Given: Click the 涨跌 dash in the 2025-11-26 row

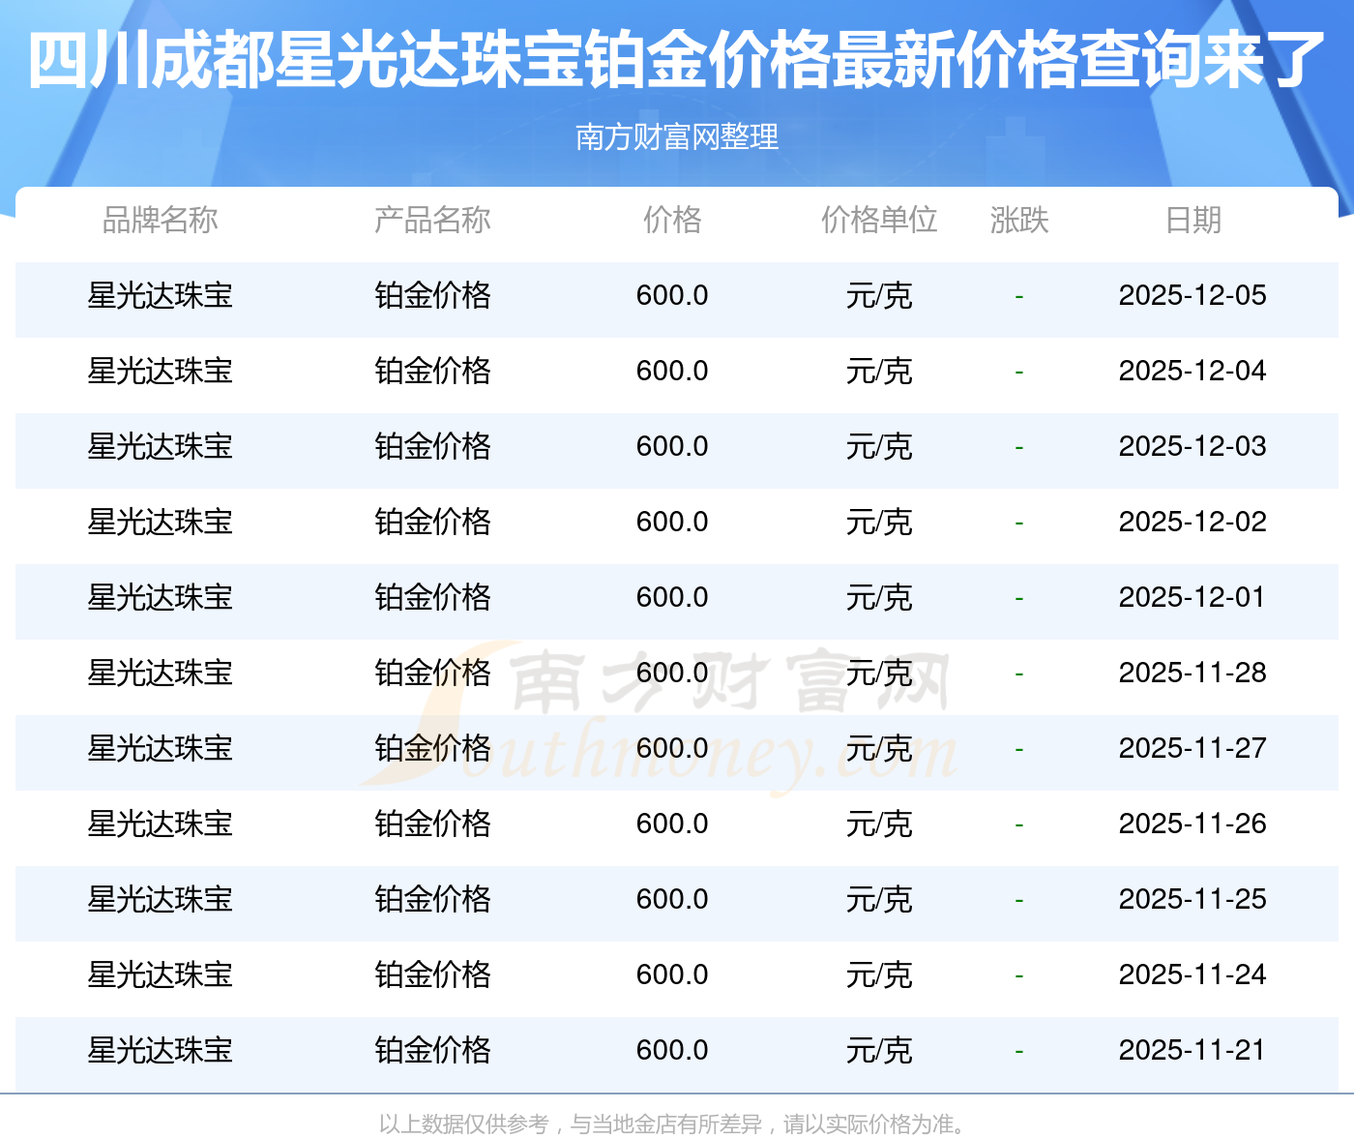Looking at the screenshot, I should (x=1019, y=824).
